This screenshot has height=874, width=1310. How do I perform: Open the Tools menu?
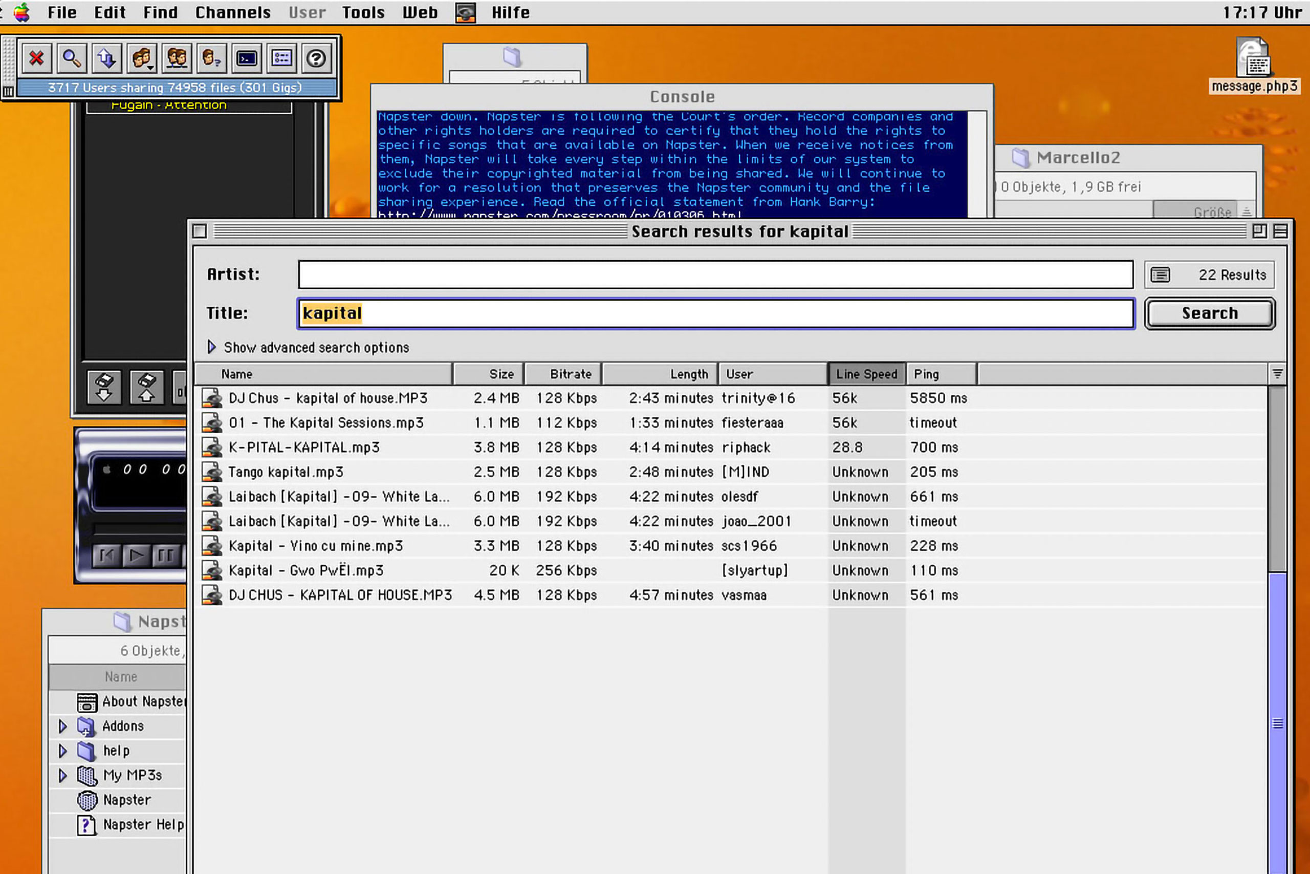363,12
